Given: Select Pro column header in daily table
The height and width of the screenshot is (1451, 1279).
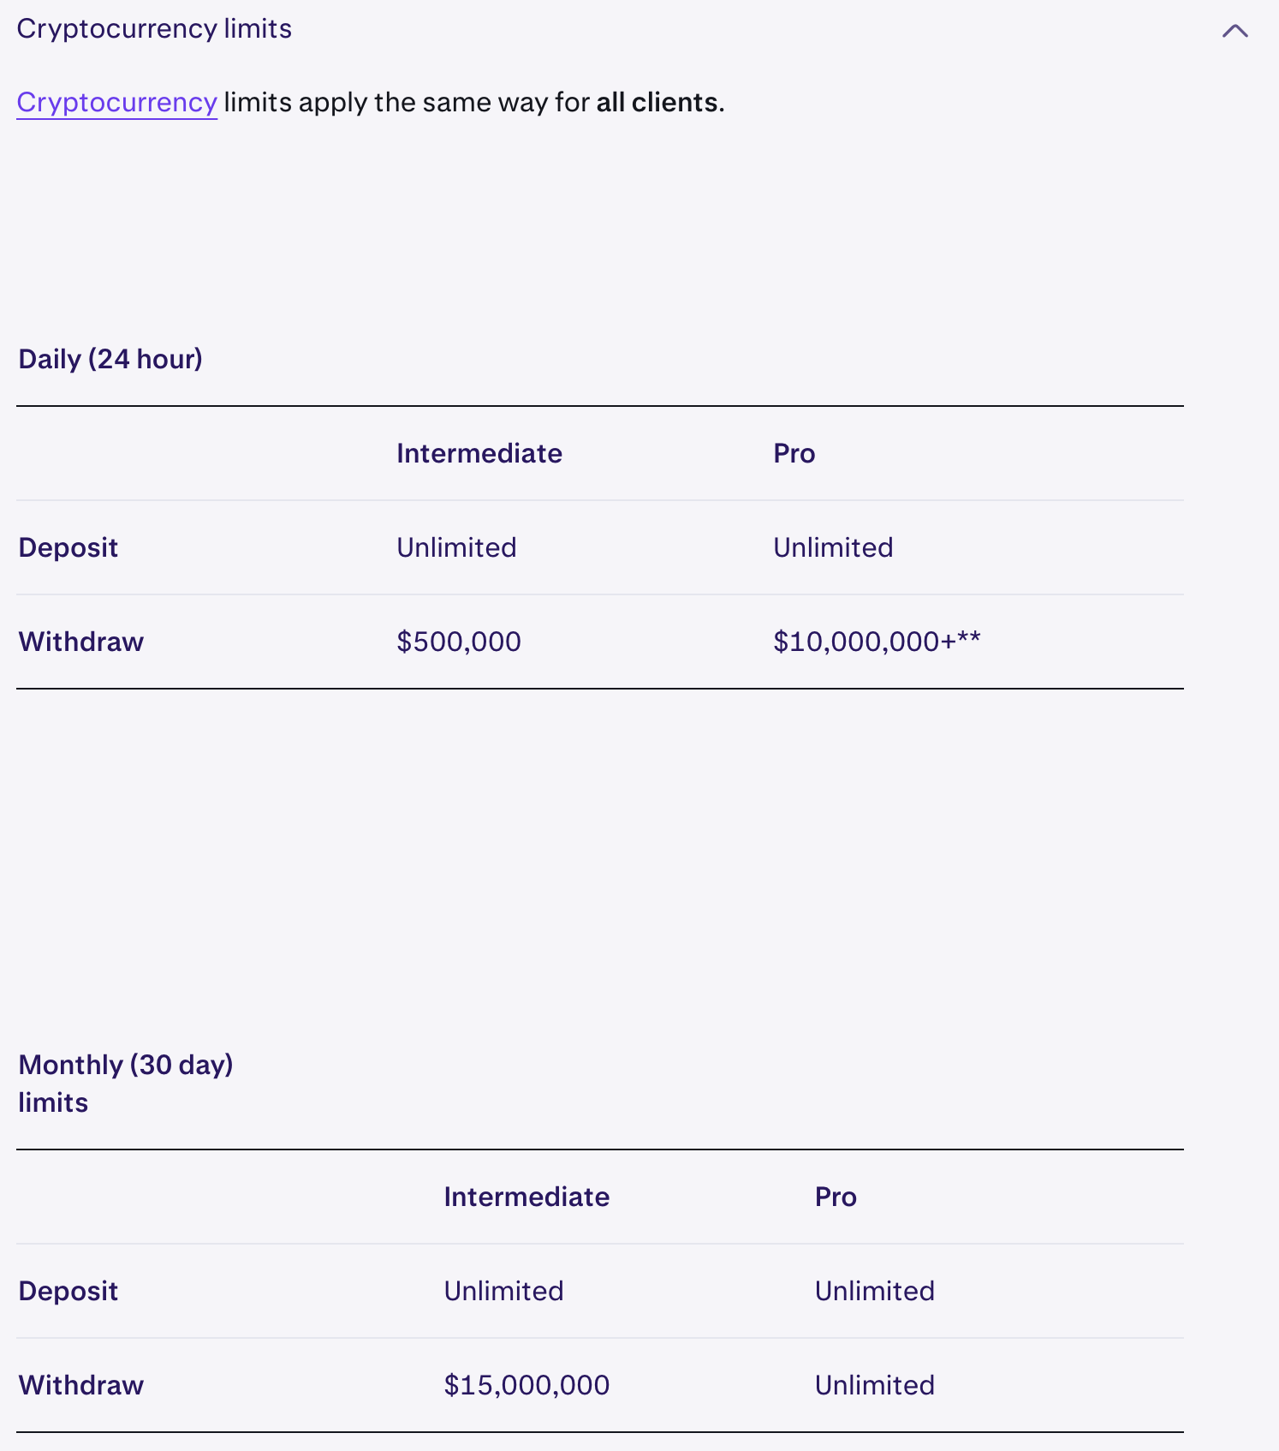Looking at the screenshot, I should point(794,453).
